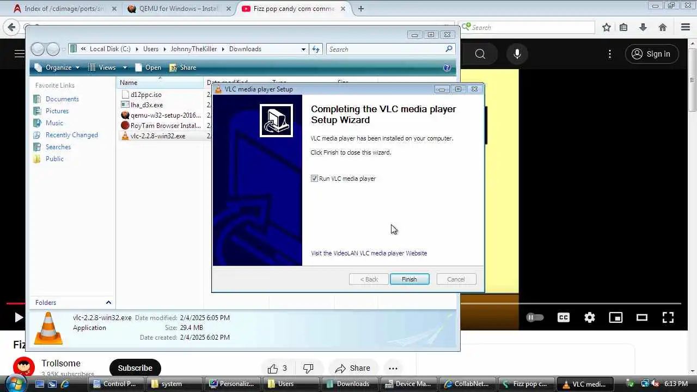
Task: Open the Explorer address bar history dropdown
Action: pyautogui.click(x=303, y=49)
